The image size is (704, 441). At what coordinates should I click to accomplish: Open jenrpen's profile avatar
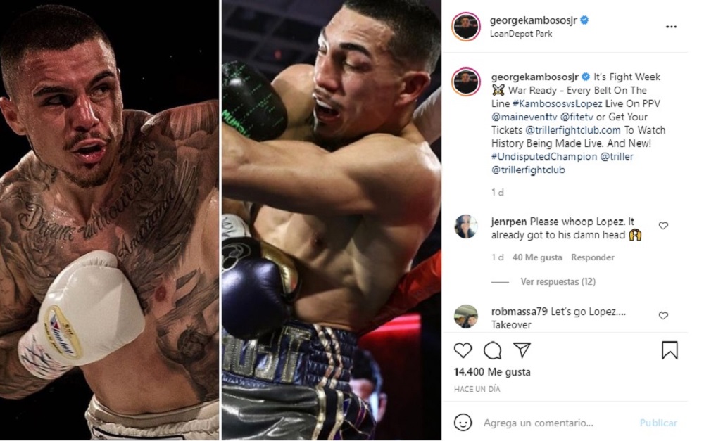pos(465,226)
